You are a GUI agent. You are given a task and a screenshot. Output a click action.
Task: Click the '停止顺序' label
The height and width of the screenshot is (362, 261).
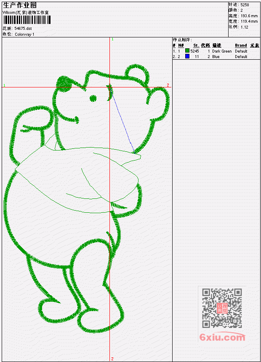(182, 40)
